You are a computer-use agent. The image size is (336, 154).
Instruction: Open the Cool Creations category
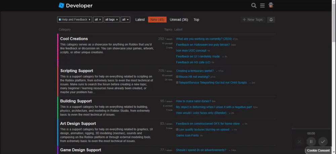74,38
